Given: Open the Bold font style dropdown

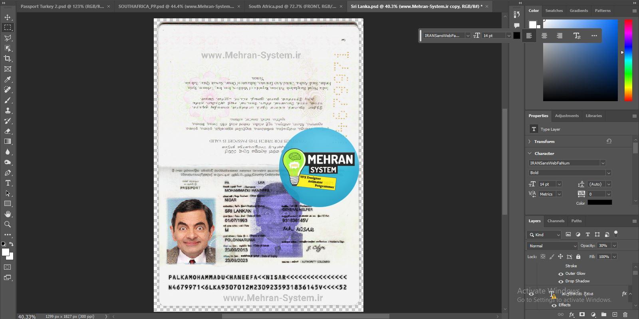Looking at the screenshot, I should tap(570, 172).
